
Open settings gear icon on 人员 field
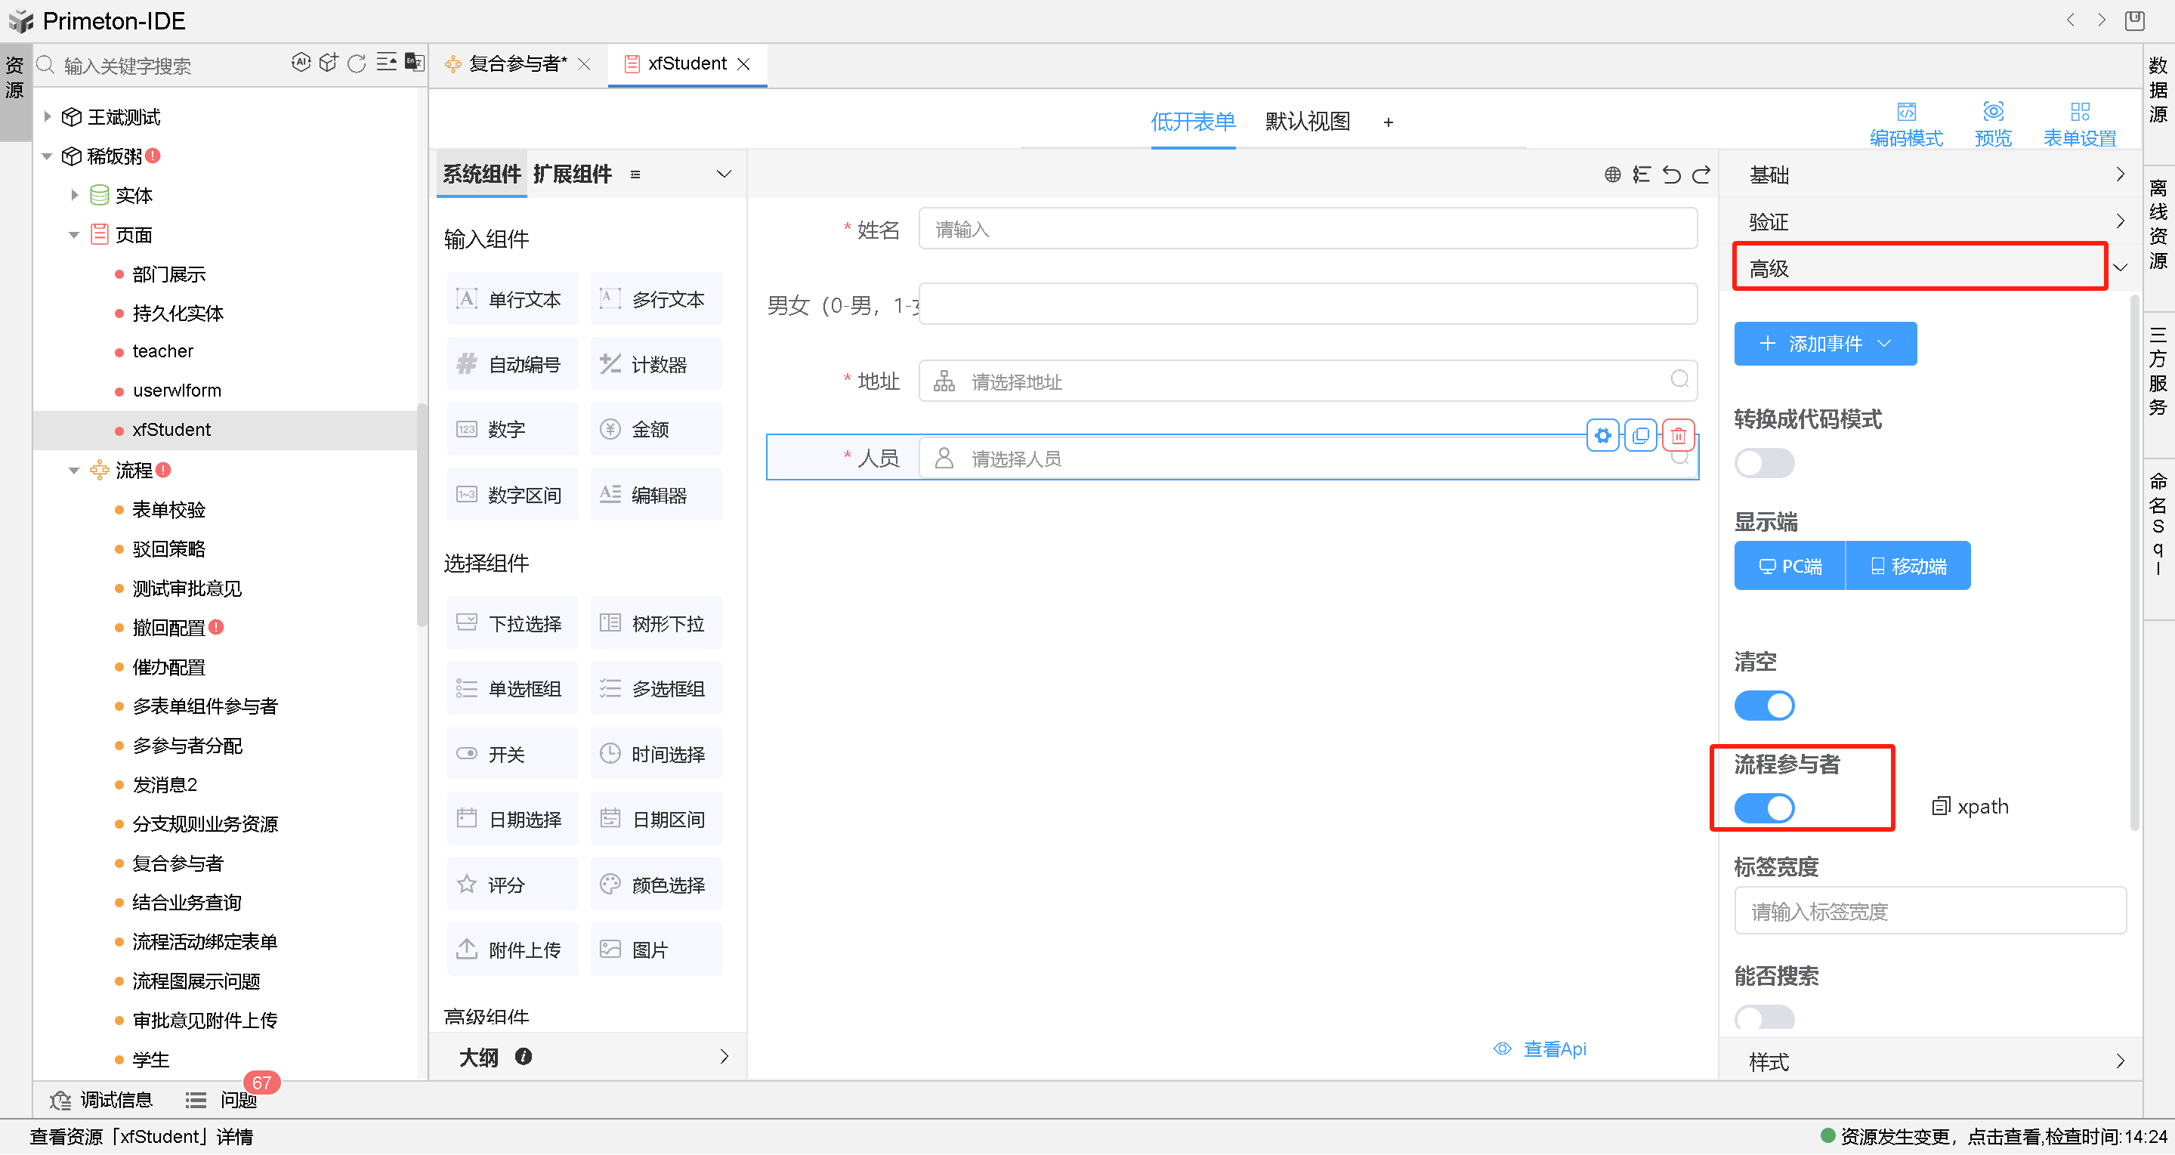pos(1602,436)
